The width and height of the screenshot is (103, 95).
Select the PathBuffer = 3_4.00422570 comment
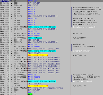(x=86, y=77)
